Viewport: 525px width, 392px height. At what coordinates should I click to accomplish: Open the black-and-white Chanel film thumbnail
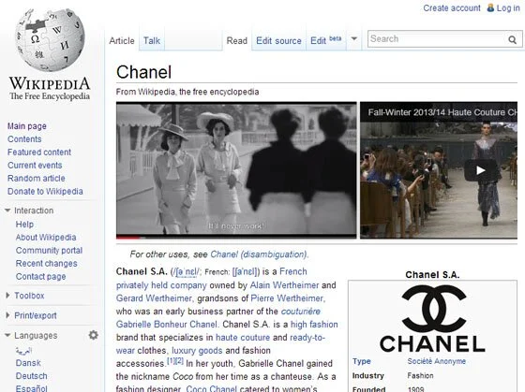[x=236, y=170]
